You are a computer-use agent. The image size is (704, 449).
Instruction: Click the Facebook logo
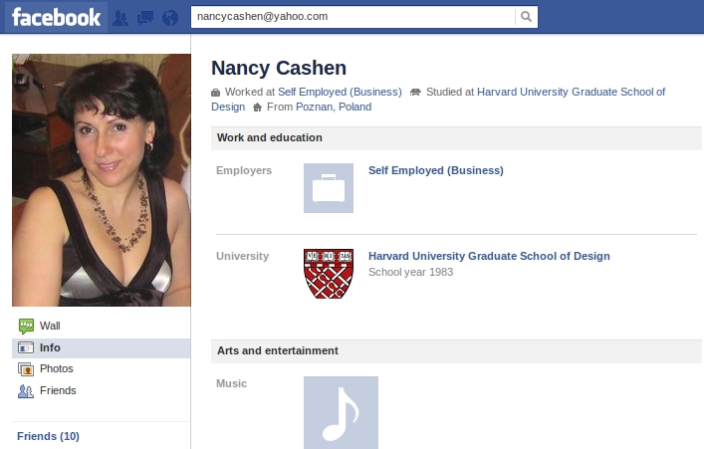click(x=56, y=17)
